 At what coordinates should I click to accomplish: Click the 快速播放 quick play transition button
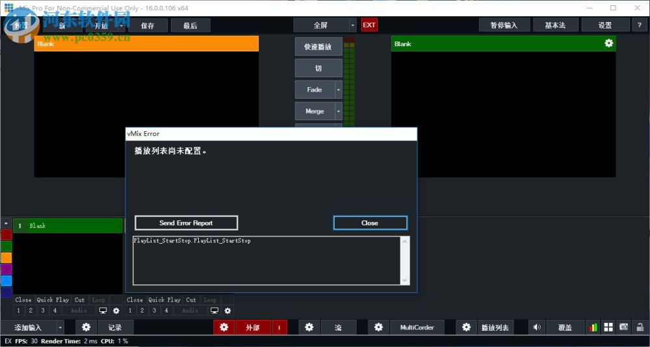click(318, 47)
